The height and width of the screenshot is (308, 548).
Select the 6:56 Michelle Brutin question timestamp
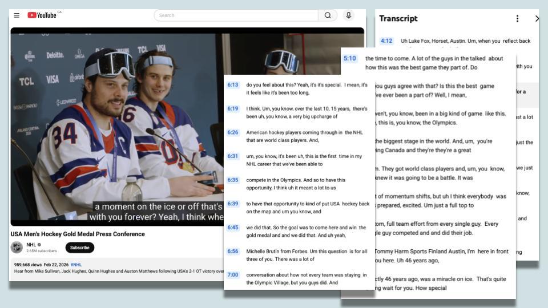(232, 251)
